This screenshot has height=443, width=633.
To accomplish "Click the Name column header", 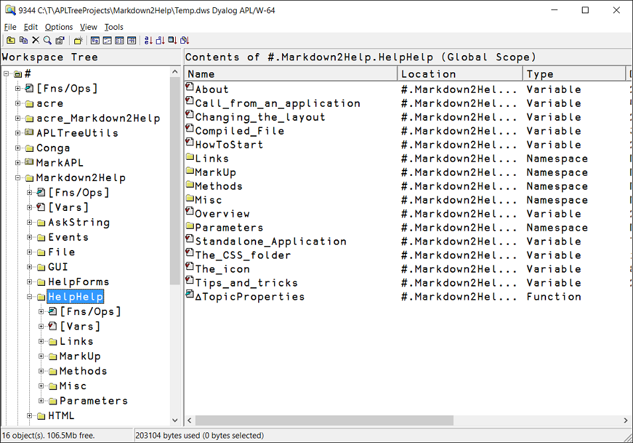I will pyautogui.click(x=291, y=74).
